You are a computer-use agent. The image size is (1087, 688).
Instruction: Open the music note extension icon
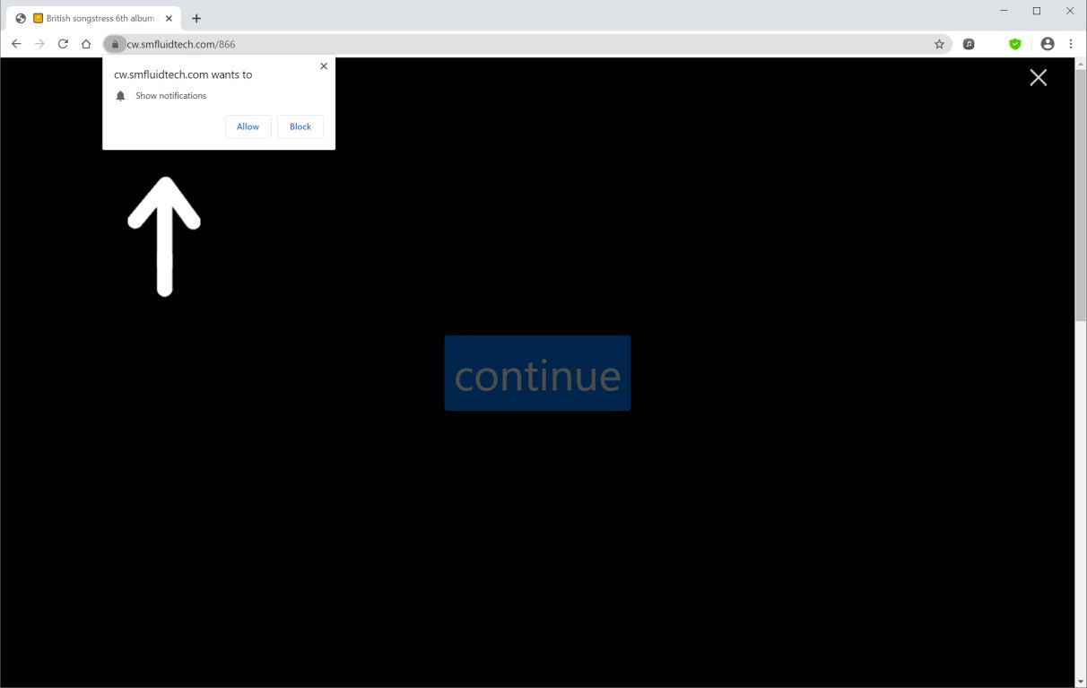point(969,44)
